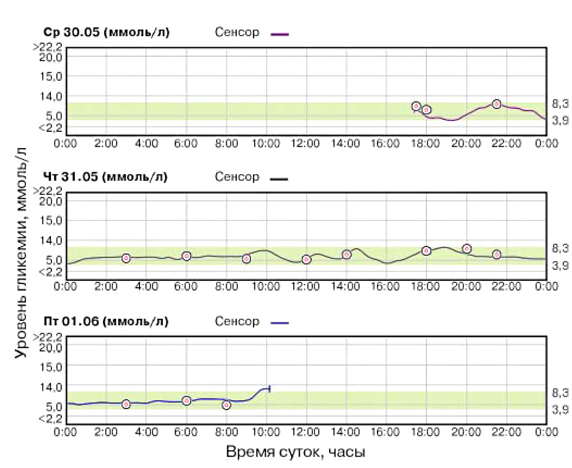572x468 pixels.
Task: Click the '2:00' time label under Ср 30.05 chart
Action: point(106,143)
